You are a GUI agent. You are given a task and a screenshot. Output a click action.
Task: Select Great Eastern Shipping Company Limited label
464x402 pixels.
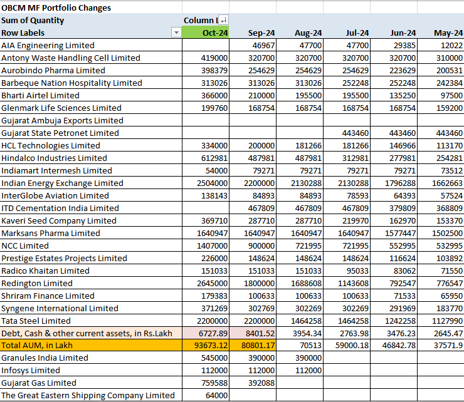point(88,395)
